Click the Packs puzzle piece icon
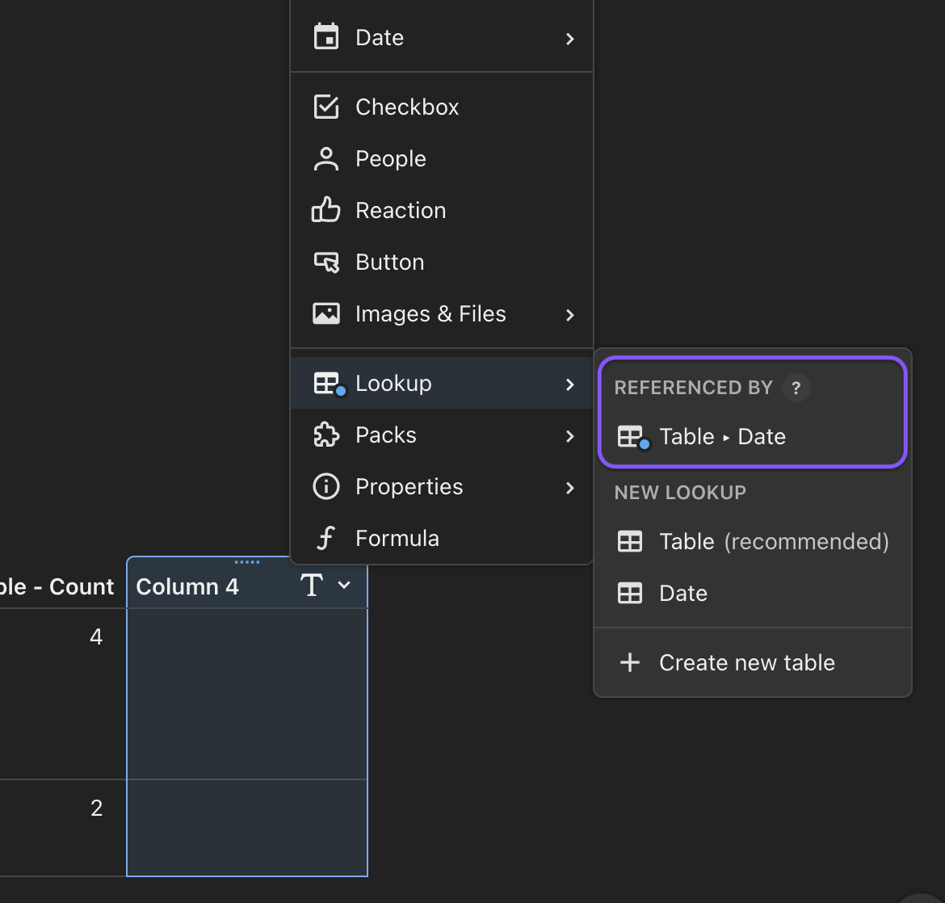This screenshot has height=903, width=945. click(x=326, y=435)
